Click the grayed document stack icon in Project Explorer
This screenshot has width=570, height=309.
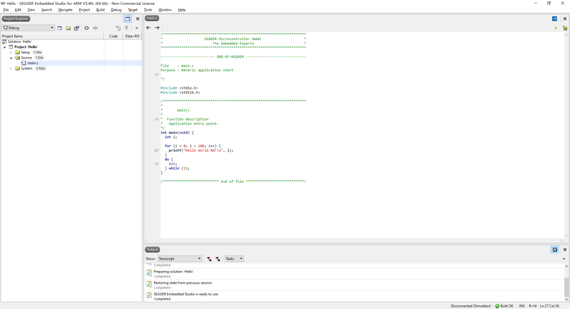(118, 28)
